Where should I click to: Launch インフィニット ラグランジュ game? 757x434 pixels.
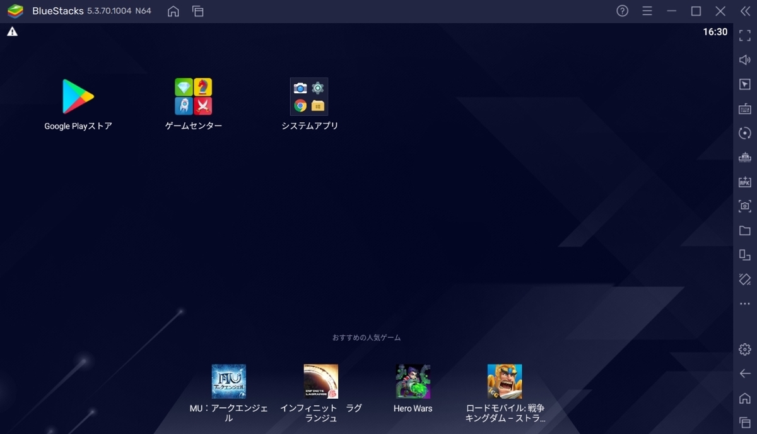click(320, 381)
